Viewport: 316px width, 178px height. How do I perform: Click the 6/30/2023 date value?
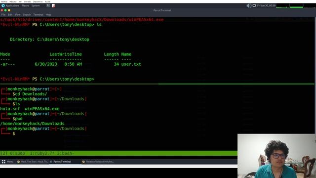(x=46, y=64)
